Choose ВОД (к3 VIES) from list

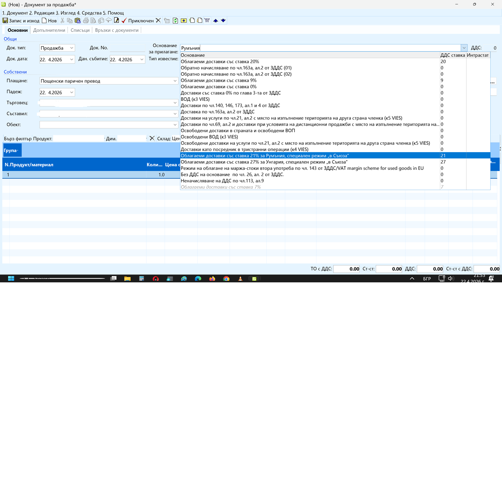(195, 99)
